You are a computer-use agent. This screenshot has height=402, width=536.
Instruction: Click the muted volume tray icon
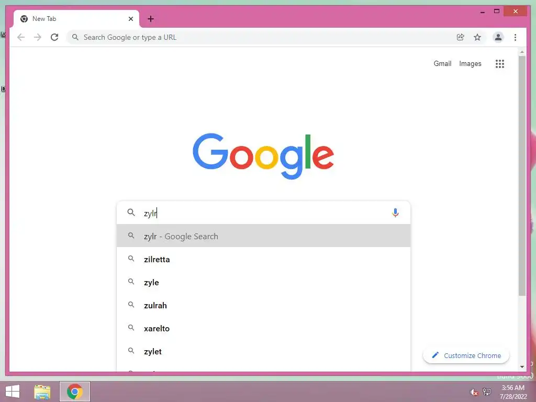(474, 392)
